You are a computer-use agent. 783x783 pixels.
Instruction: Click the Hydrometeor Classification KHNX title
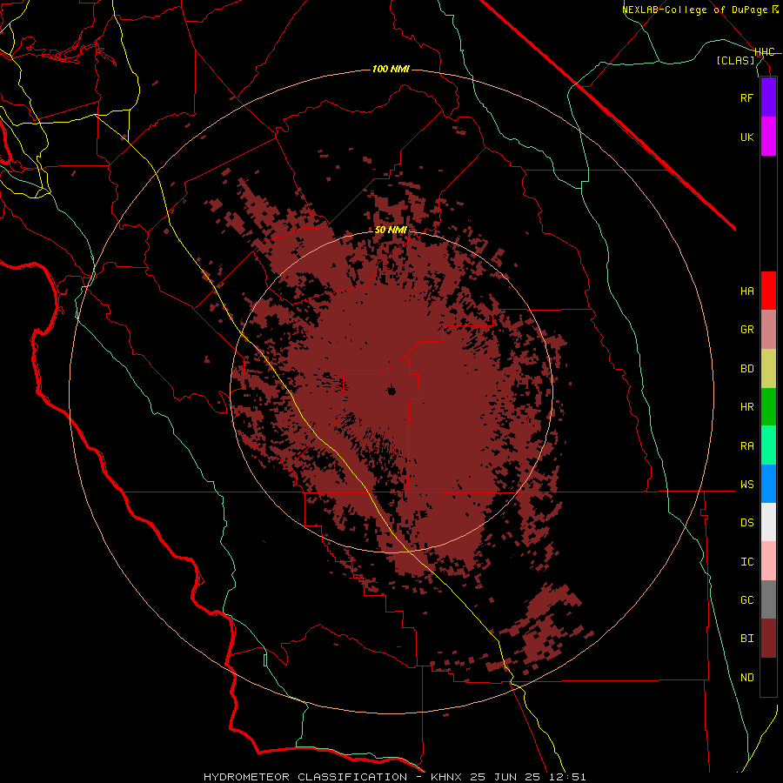[x=394, y=777]
